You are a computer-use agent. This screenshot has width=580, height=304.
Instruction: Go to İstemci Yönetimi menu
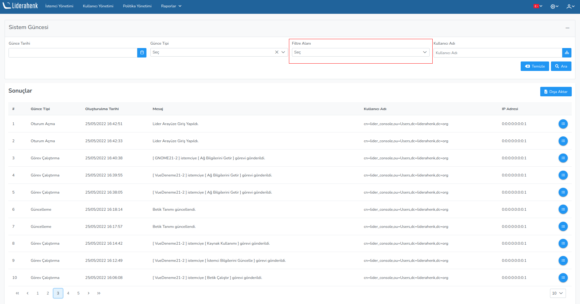coord(59,6)
